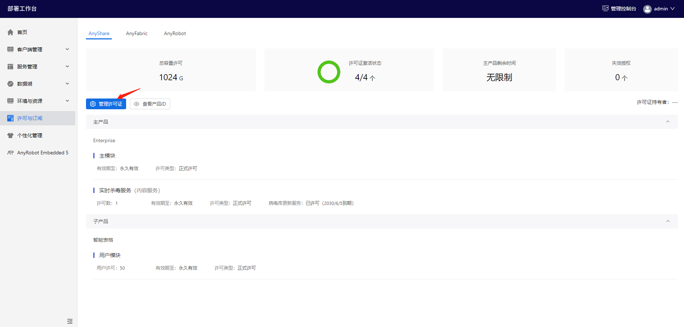The height and width of the screenshot is (327, 684).
Task: Collapse the sidebar with the bottom icon
Action: [x=70, y=321]
